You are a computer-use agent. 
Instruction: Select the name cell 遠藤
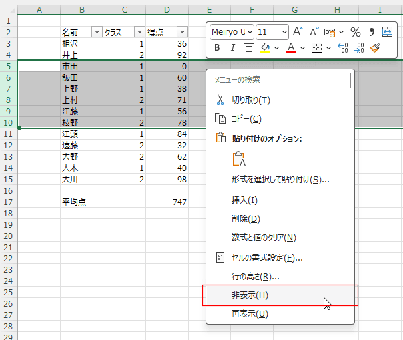[82, 145]
